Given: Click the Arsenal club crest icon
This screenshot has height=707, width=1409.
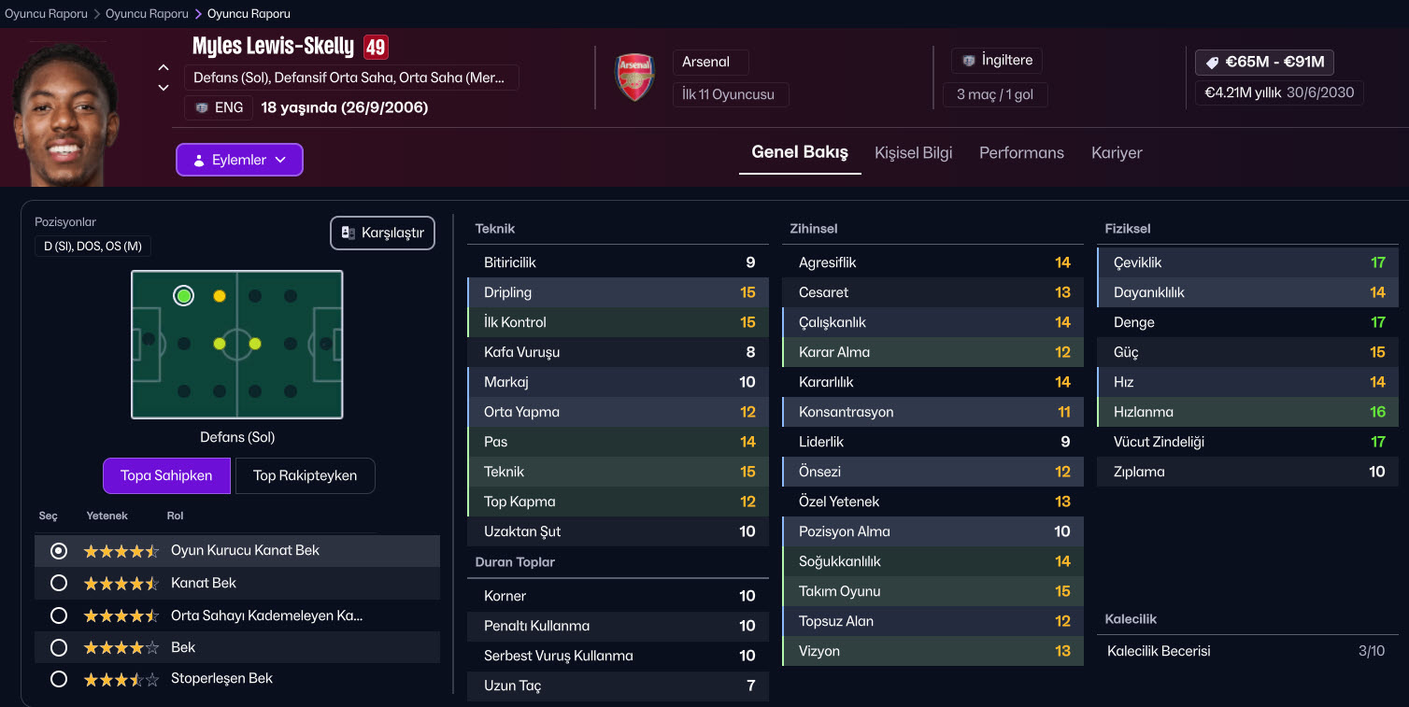Looking at the screenshot, I should 634,78.
